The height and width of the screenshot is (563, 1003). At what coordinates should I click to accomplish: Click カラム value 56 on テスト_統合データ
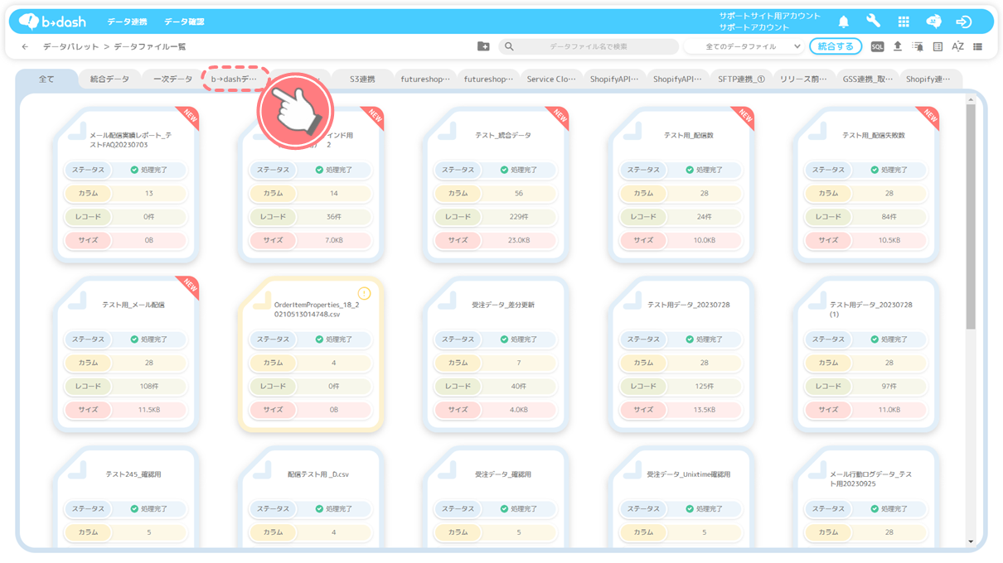(x=519, y=193)
